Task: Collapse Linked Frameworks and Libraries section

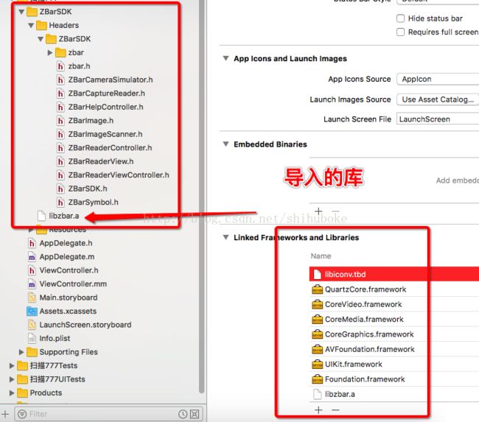Action: tap(225, 237)
